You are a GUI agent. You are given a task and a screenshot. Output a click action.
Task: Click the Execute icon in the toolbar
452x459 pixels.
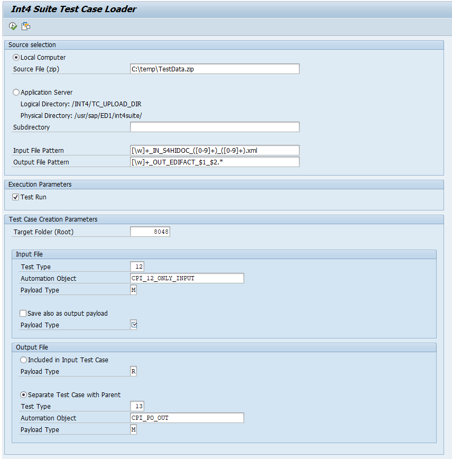(13, 26)
